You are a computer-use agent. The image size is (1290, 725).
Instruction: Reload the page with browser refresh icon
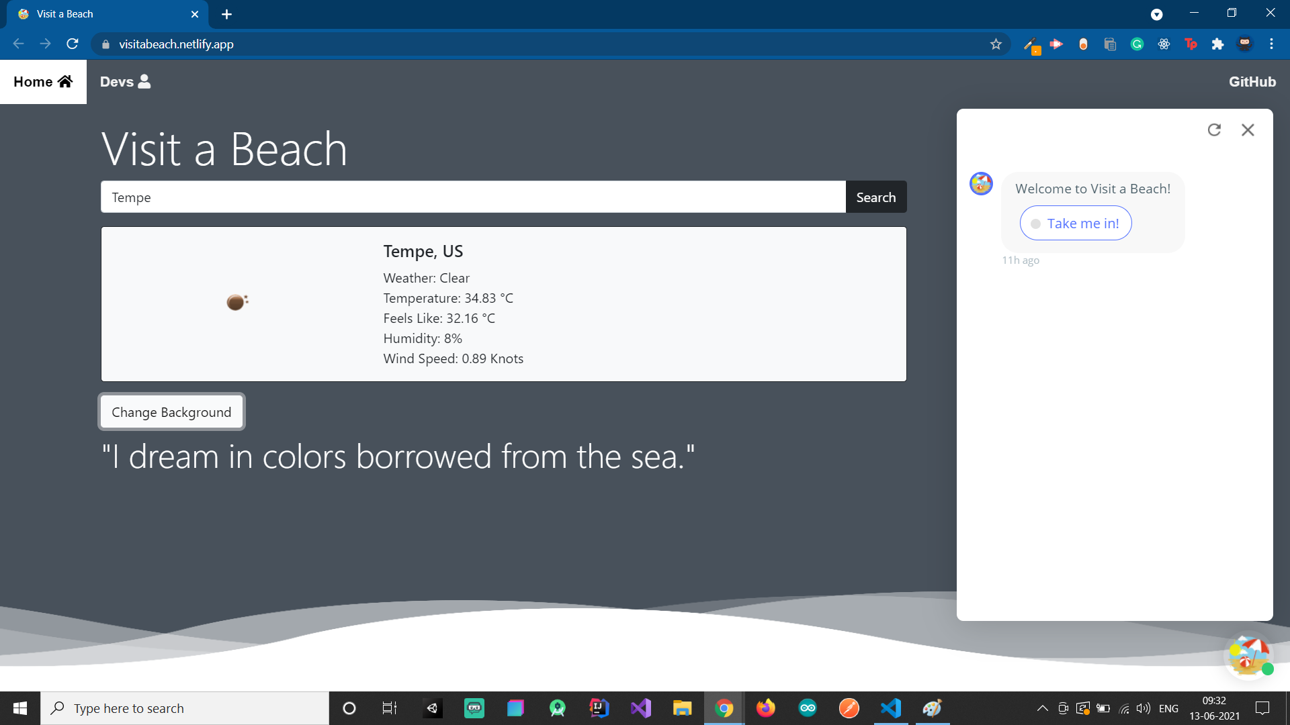[x=73, y=44]
